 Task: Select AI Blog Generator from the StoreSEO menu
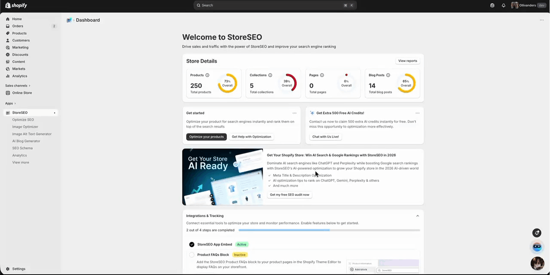coord(26,141)
